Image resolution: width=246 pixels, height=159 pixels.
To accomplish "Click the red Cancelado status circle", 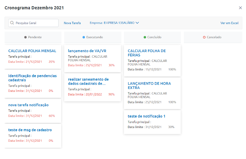I will tap(204, 37).
